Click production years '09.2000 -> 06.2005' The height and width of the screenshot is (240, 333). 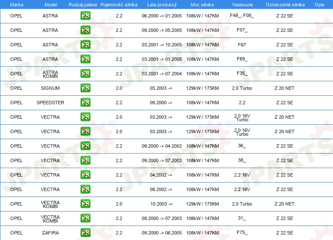pos(162,233)
